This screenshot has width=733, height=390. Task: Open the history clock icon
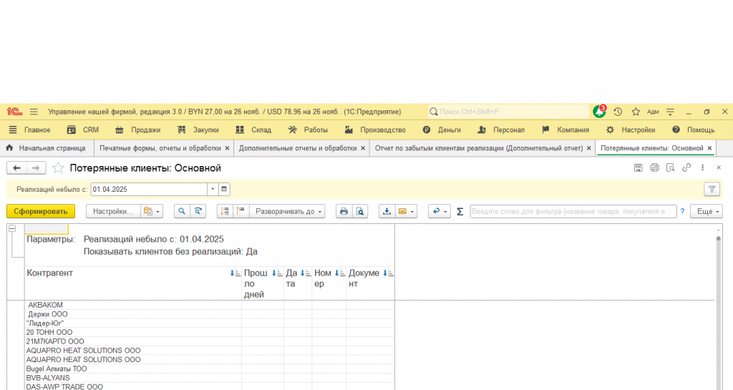(618, 112)
